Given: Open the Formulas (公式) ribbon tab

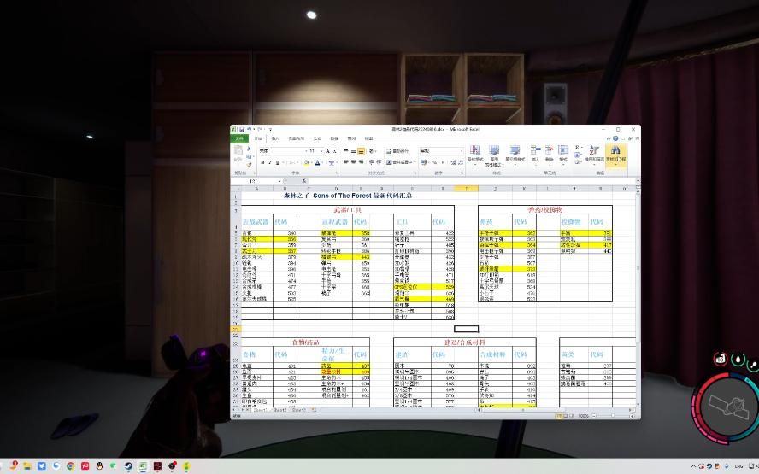Looking at the screenshot, I should coord(318,138).
